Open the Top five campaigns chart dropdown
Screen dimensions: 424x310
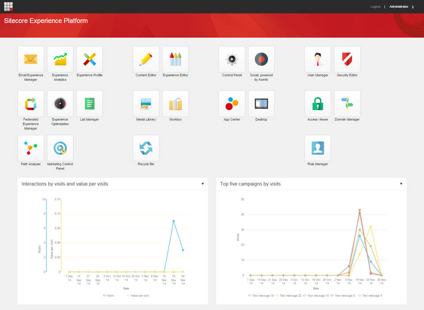tap(401, 184)
